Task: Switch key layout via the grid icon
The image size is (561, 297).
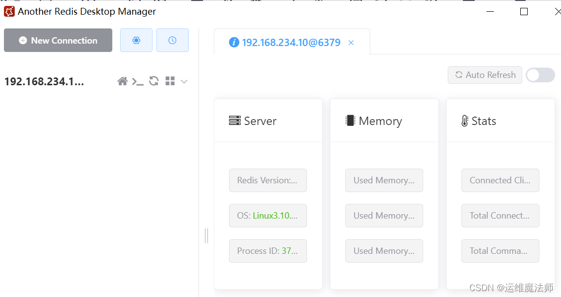Action: click(169, 81)
